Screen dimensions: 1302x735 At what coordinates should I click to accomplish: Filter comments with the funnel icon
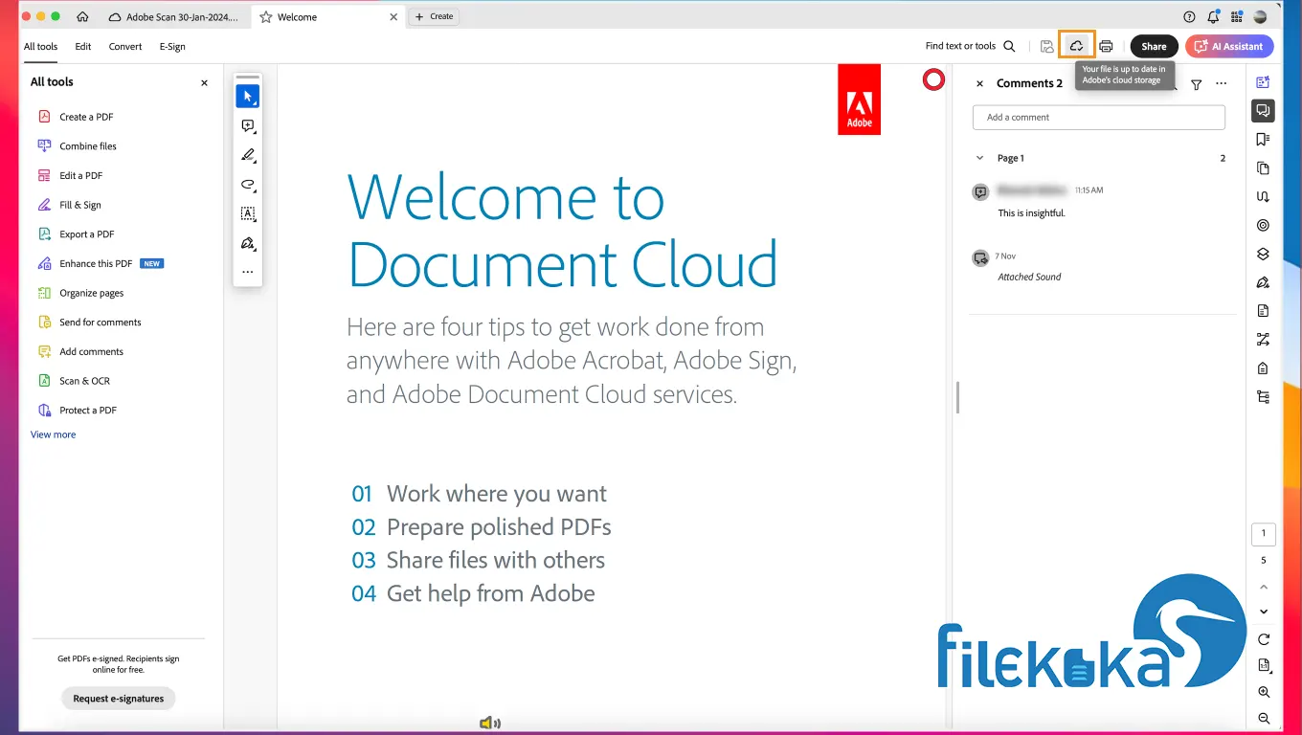(1196, 84)
